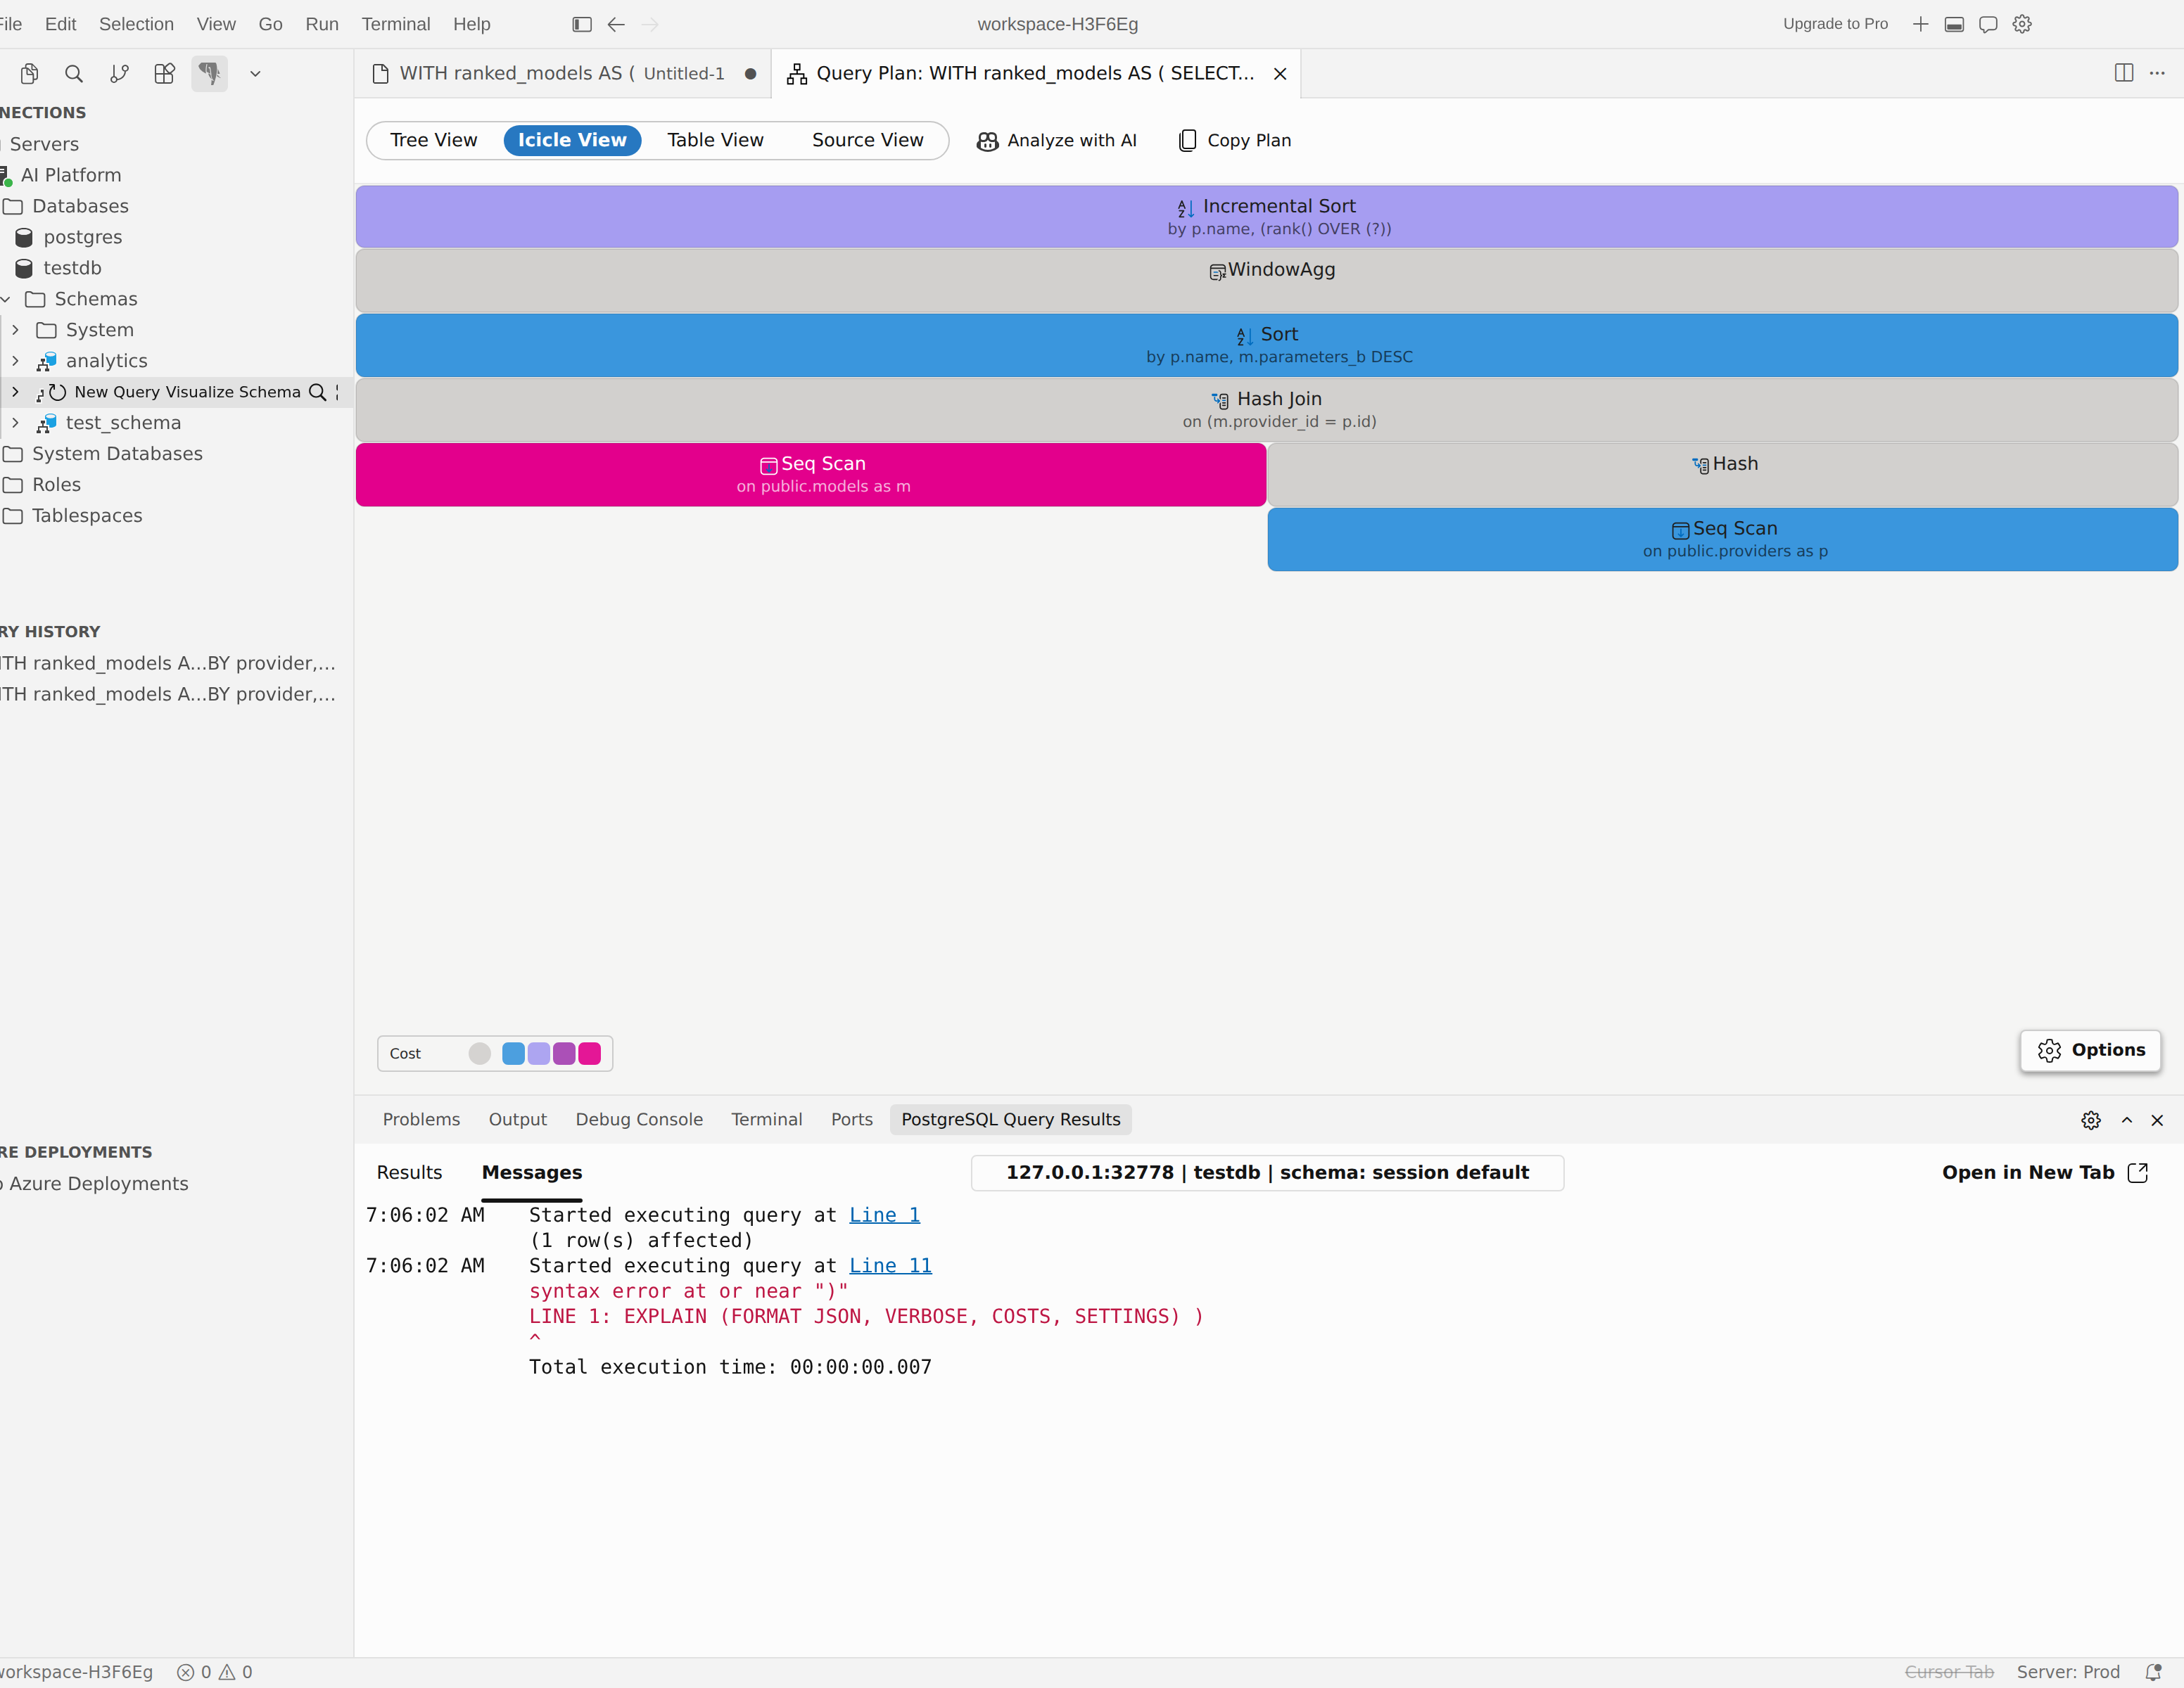Click the Analyze with AI icon

click(x=987, y=141)
